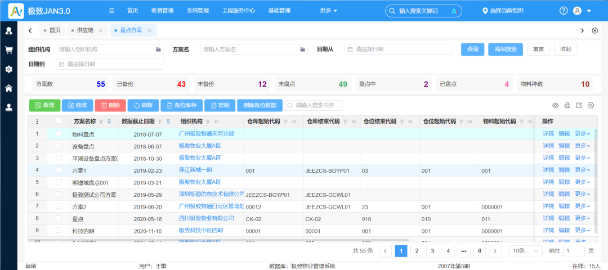Open 基础管理 in the top menu

(279, 11)
